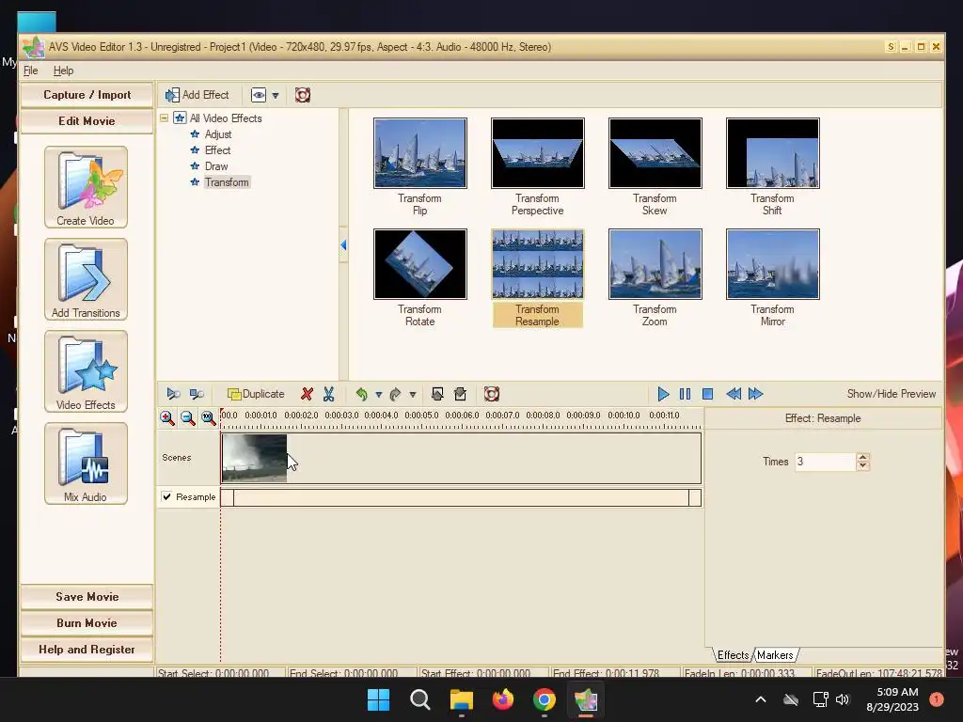
Task: Open the dropdown arrow next to eye icon
Action: pos(276,95)
